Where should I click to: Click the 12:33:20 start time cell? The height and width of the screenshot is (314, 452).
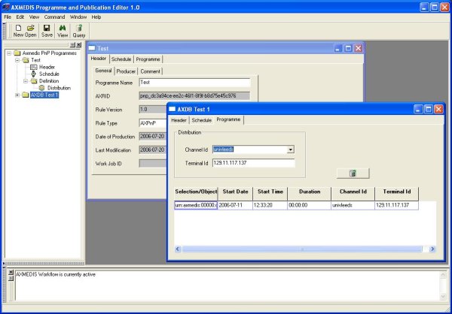click(270, 205)
